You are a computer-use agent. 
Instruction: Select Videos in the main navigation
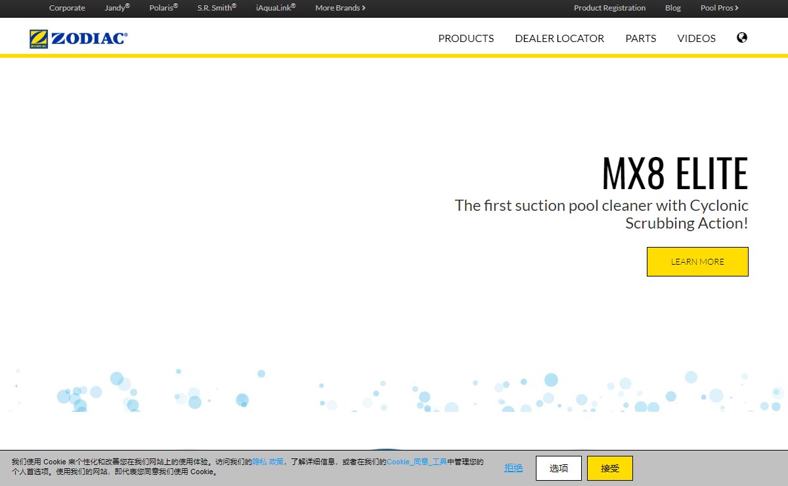click(x=697, y=38)
